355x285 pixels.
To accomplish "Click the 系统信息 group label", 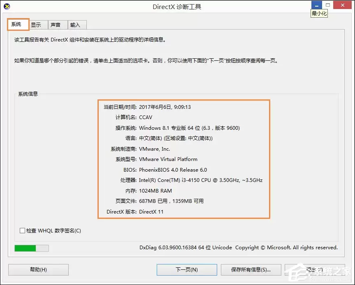I will pos(28,94).
